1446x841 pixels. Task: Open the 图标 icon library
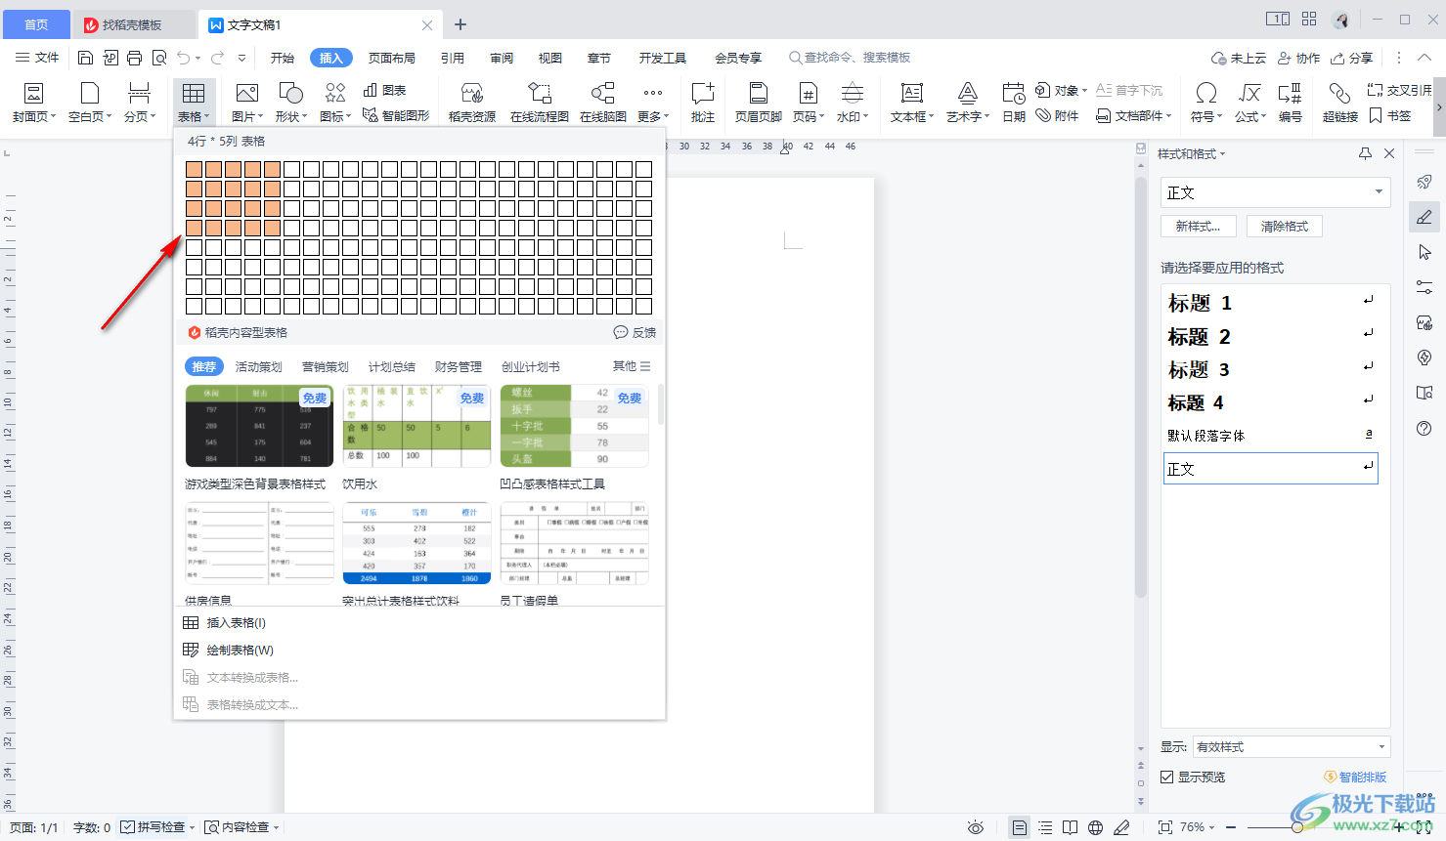pyautogui.click(x=335, y=103)
